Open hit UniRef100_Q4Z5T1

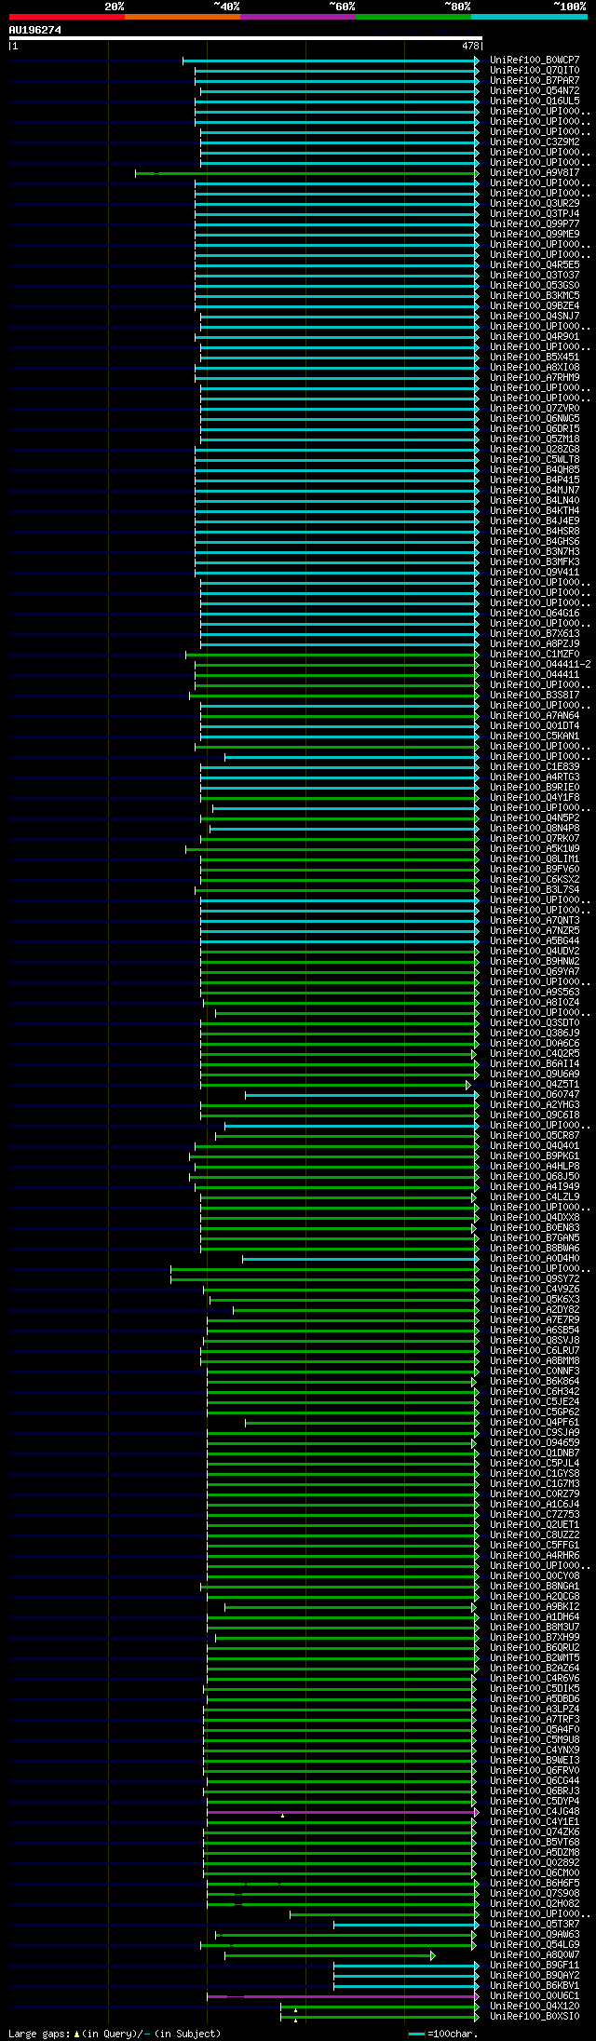click(535, 1085)
